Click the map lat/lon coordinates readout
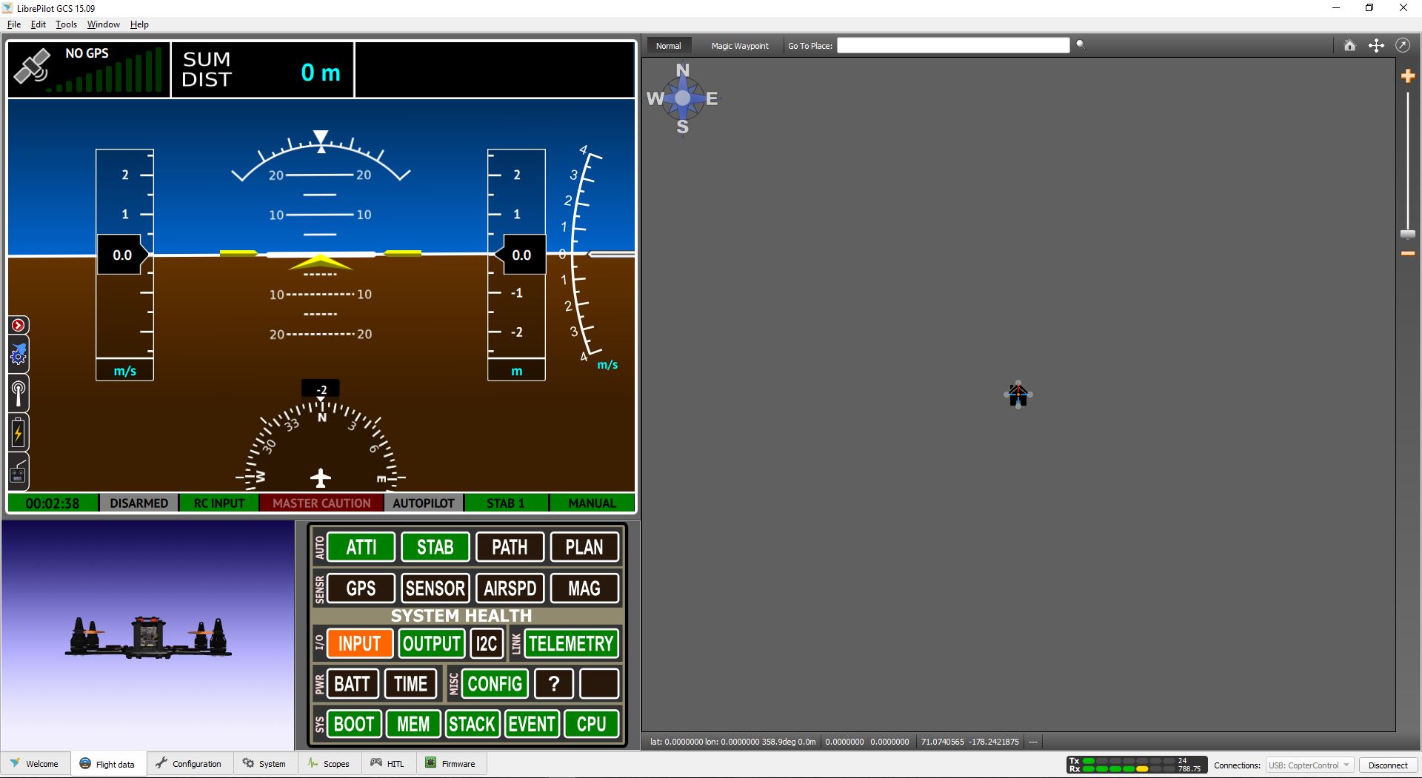 [732, 742]
